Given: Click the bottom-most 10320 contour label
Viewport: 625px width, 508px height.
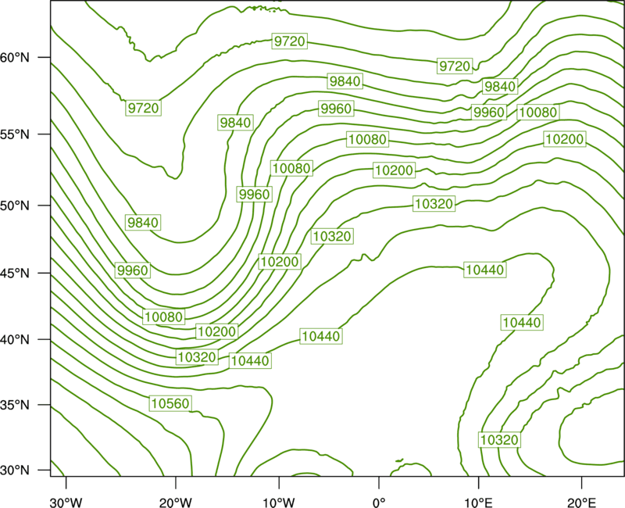Looking at the screenshot, I should coord(499,440).
